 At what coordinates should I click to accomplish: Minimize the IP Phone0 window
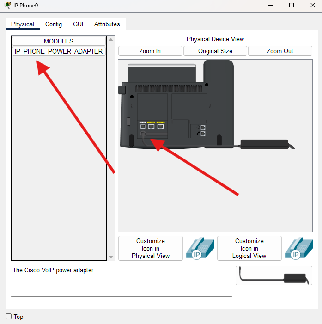coord(271,5)
